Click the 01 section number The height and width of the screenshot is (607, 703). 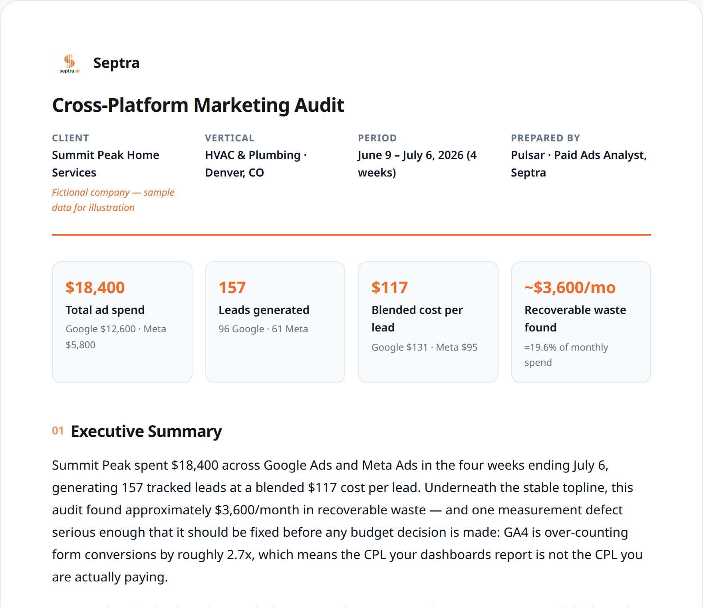coord(58,431)
